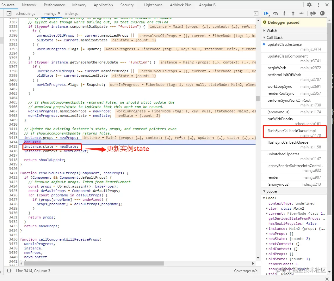Select flushSyncCallbackQueue stack frame
The image size is (334, 281).
[x=294, y=145]
